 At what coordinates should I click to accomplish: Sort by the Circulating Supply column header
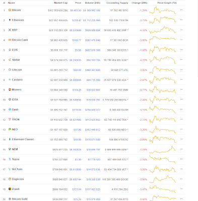click(117, 3)
